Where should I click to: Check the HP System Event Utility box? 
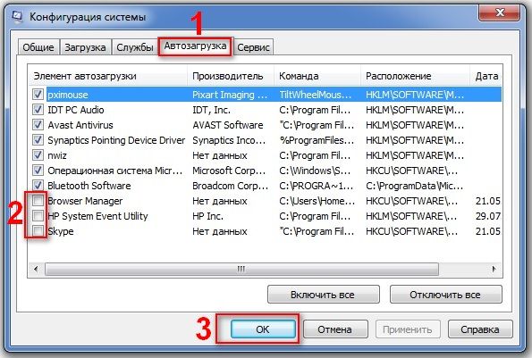click(x=38, y=216)
